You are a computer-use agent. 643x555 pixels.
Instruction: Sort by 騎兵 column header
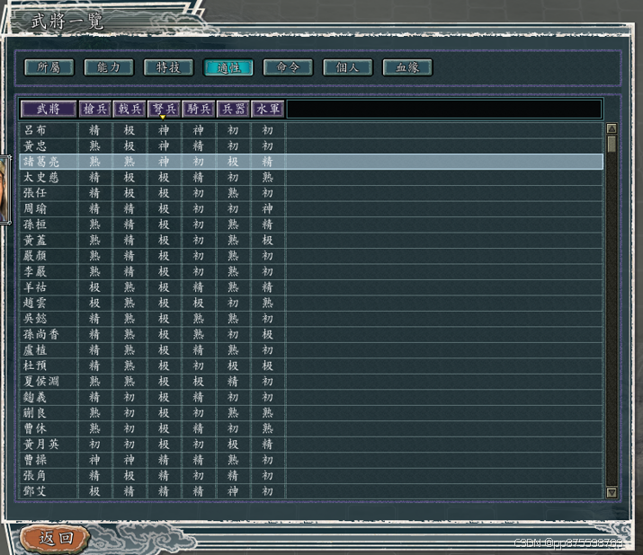point(199,109)
